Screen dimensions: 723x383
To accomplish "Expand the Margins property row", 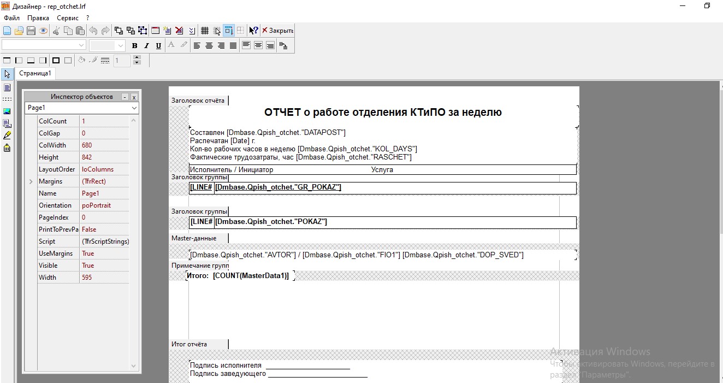I will [31, 181].
